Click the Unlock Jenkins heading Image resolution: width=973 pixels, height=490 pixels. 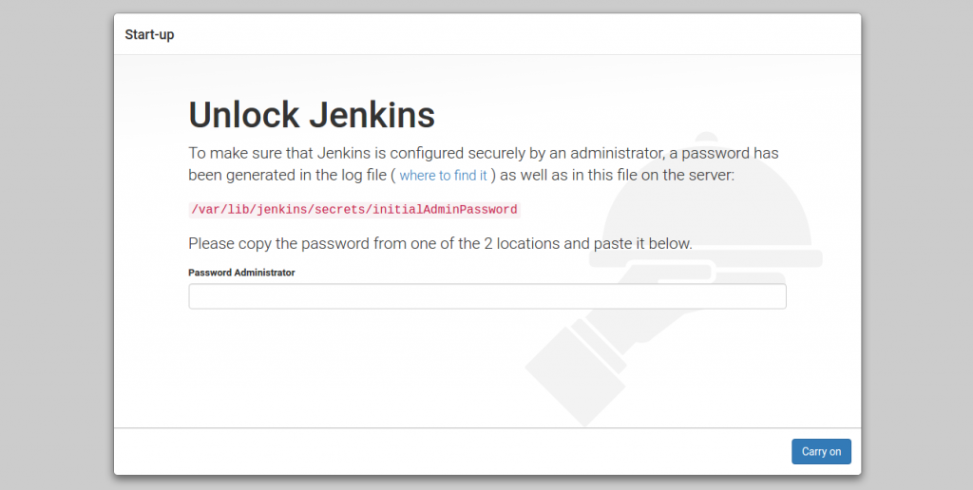312,115
